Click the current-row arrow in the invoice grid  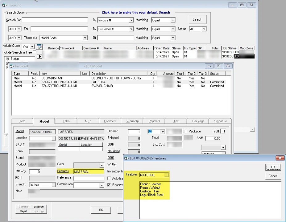[x=40, y=56]
